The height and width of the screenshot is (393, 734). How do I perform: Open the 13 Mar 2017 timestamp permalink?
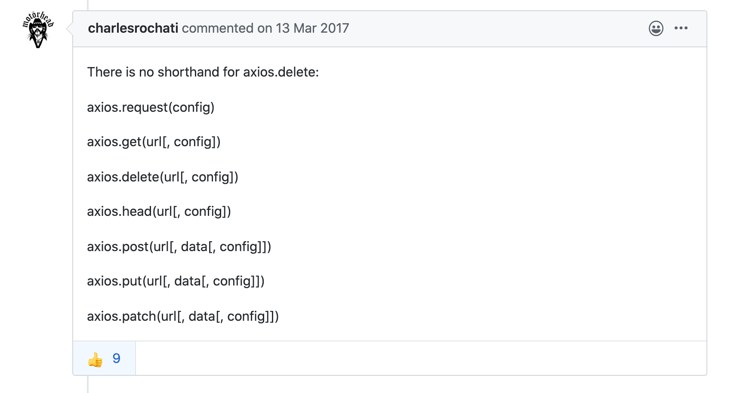312,28
